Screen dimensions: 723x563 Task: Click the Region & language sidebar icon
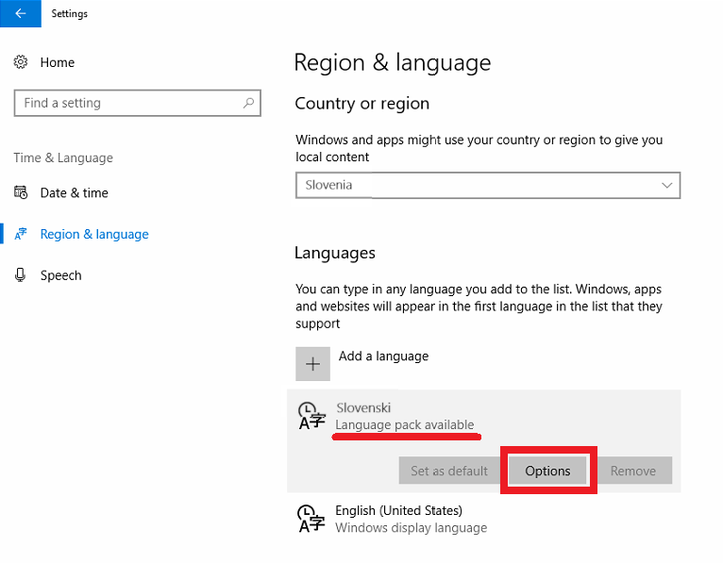click(20, 234)
